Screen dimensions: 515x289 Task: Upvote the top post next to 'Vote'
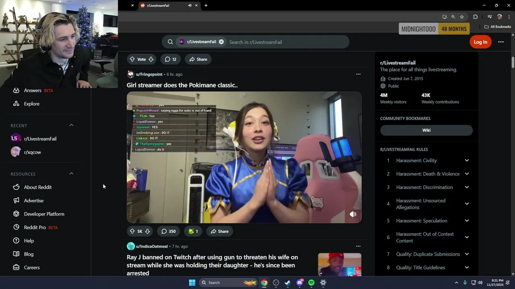[132, 59]
